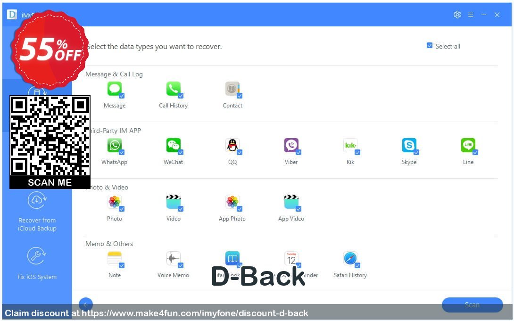Select the App Photo icon

(232, 202)
